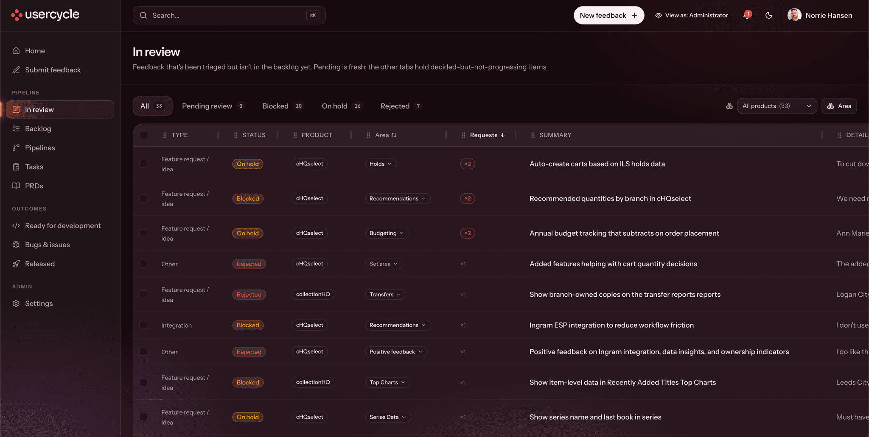
Task: Click the eye icon next to View as
Action: pos(659,15)
